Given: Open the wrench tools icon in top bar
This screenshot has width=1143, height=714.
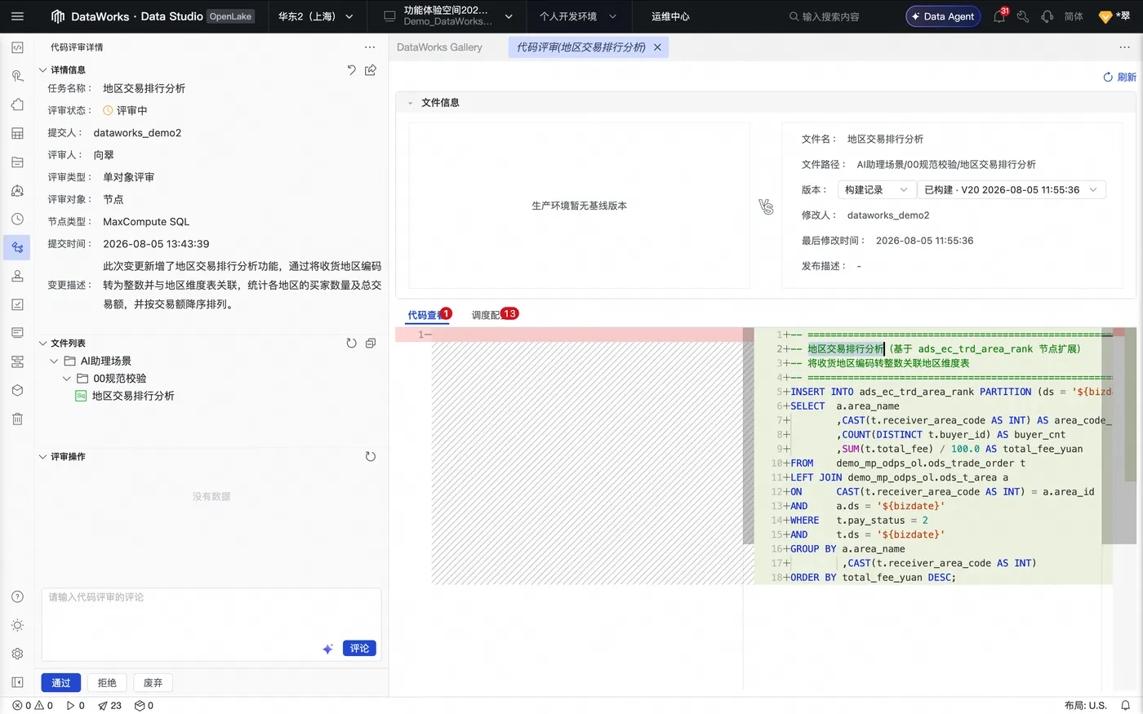Looking at the screenshot, I should tap(1023, 16).
